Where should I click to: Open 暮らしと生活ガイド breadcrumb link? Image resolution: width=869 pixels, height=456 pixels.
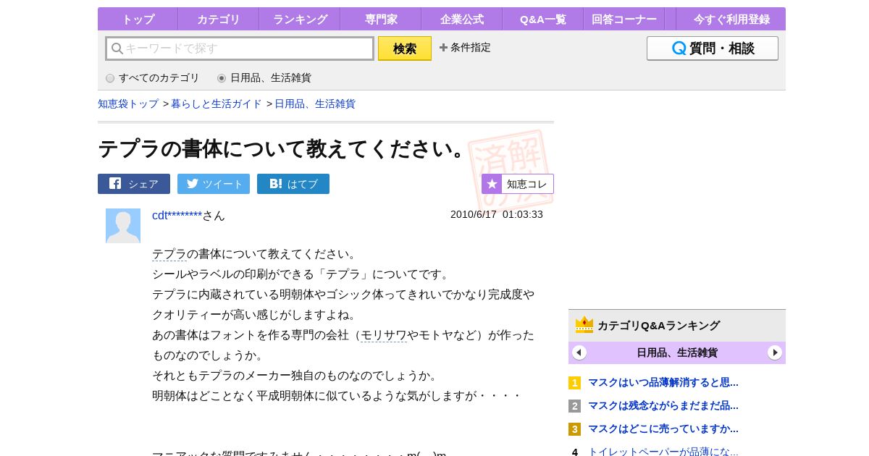(217, 104)
